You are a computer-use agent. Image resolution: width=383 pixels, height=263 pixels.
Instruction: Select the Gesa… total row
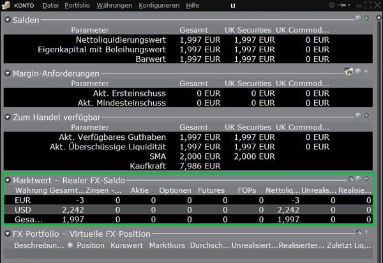188,220
